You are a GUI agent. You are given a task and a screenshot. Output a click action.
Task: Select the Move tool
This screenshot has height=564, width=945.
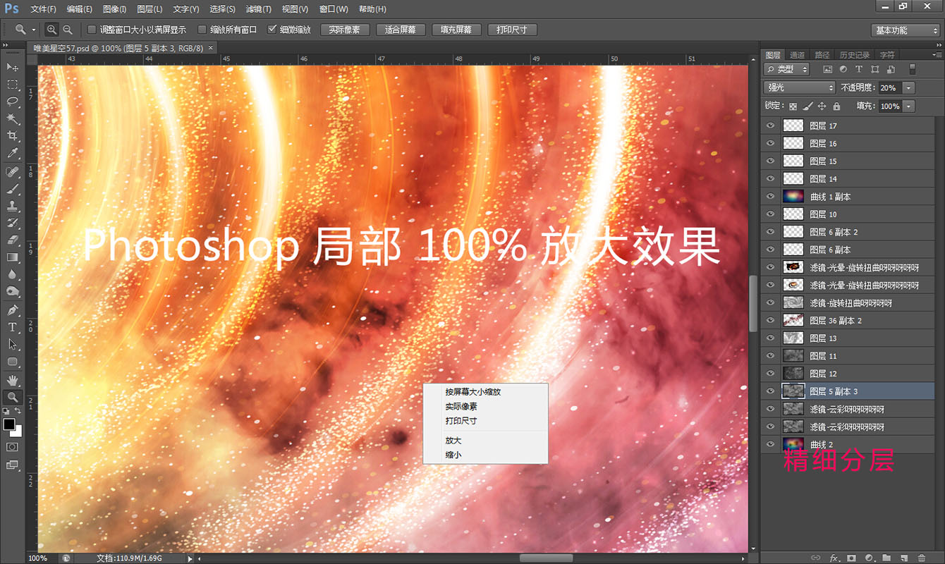coord(13,67)
